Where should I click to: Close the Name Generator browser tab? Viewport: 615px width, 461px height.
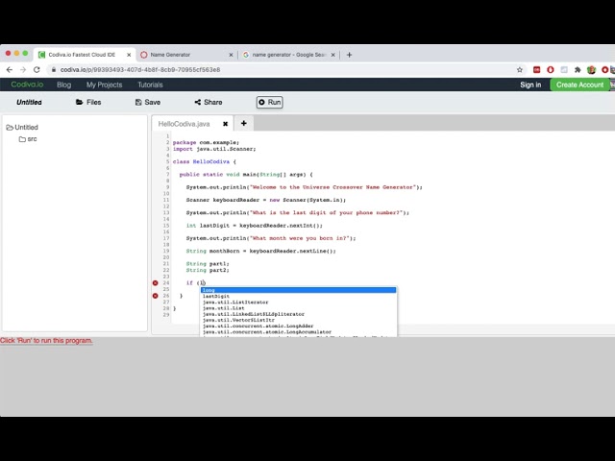pos(231,55)
